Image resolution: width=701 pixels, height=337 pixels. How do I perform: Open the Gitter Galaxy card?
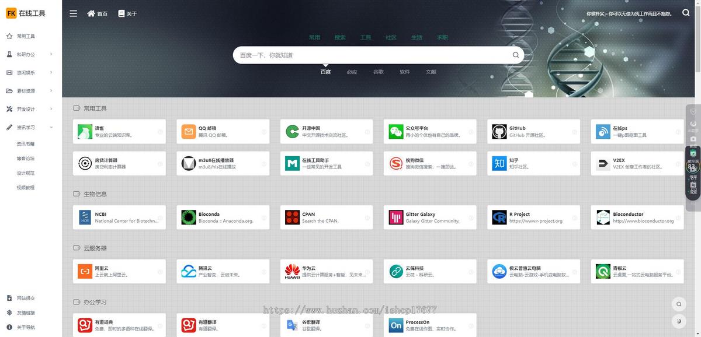click(430, 217)
